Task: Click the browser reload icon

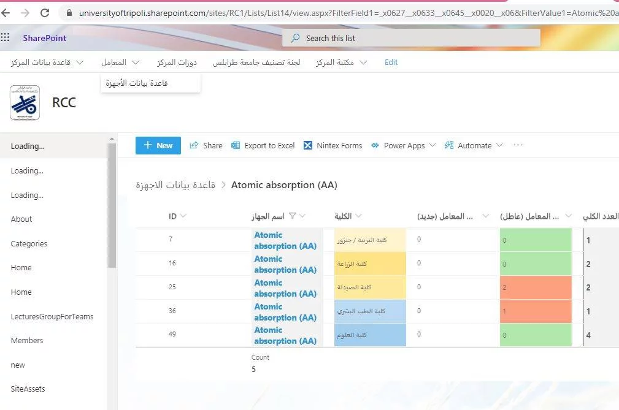Action: coord(45,12)
